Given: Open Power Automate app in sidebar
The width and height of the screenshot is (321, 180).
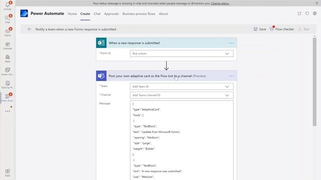Looking at the screenshot, I should (8, 97).
